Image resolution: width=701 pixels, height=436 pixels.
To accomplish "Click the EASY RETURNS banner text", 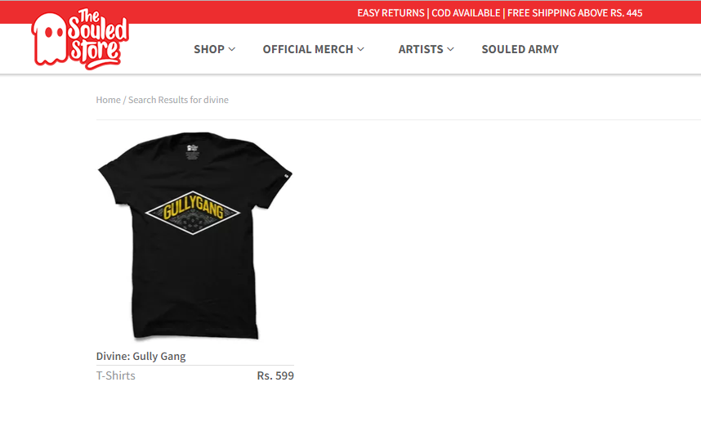I will pos(391,13).
